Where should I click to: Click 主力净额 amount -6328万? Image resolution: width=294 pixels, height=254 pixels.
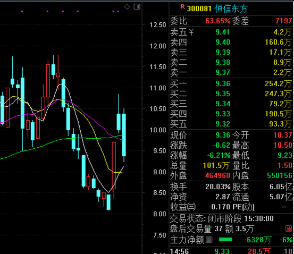click(258, 240)
